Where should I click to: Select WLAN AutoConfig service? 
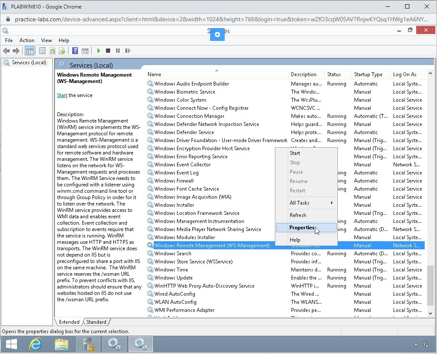[286, 302]
